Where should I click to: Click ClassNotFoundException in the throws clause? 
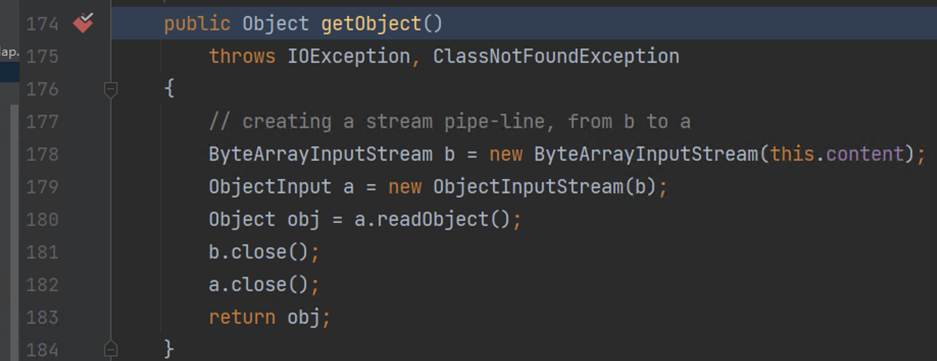[x=556, y=56]
